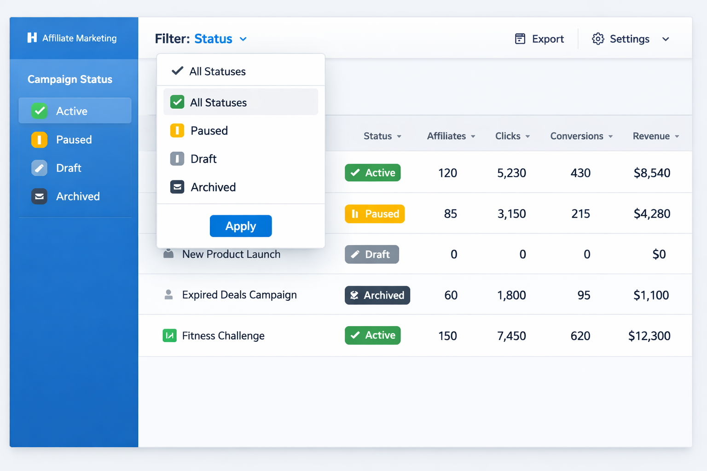Select the Draft pencil icon in the sidebar
This screenshot has height=471, width=707.
(x=39, y=168)
